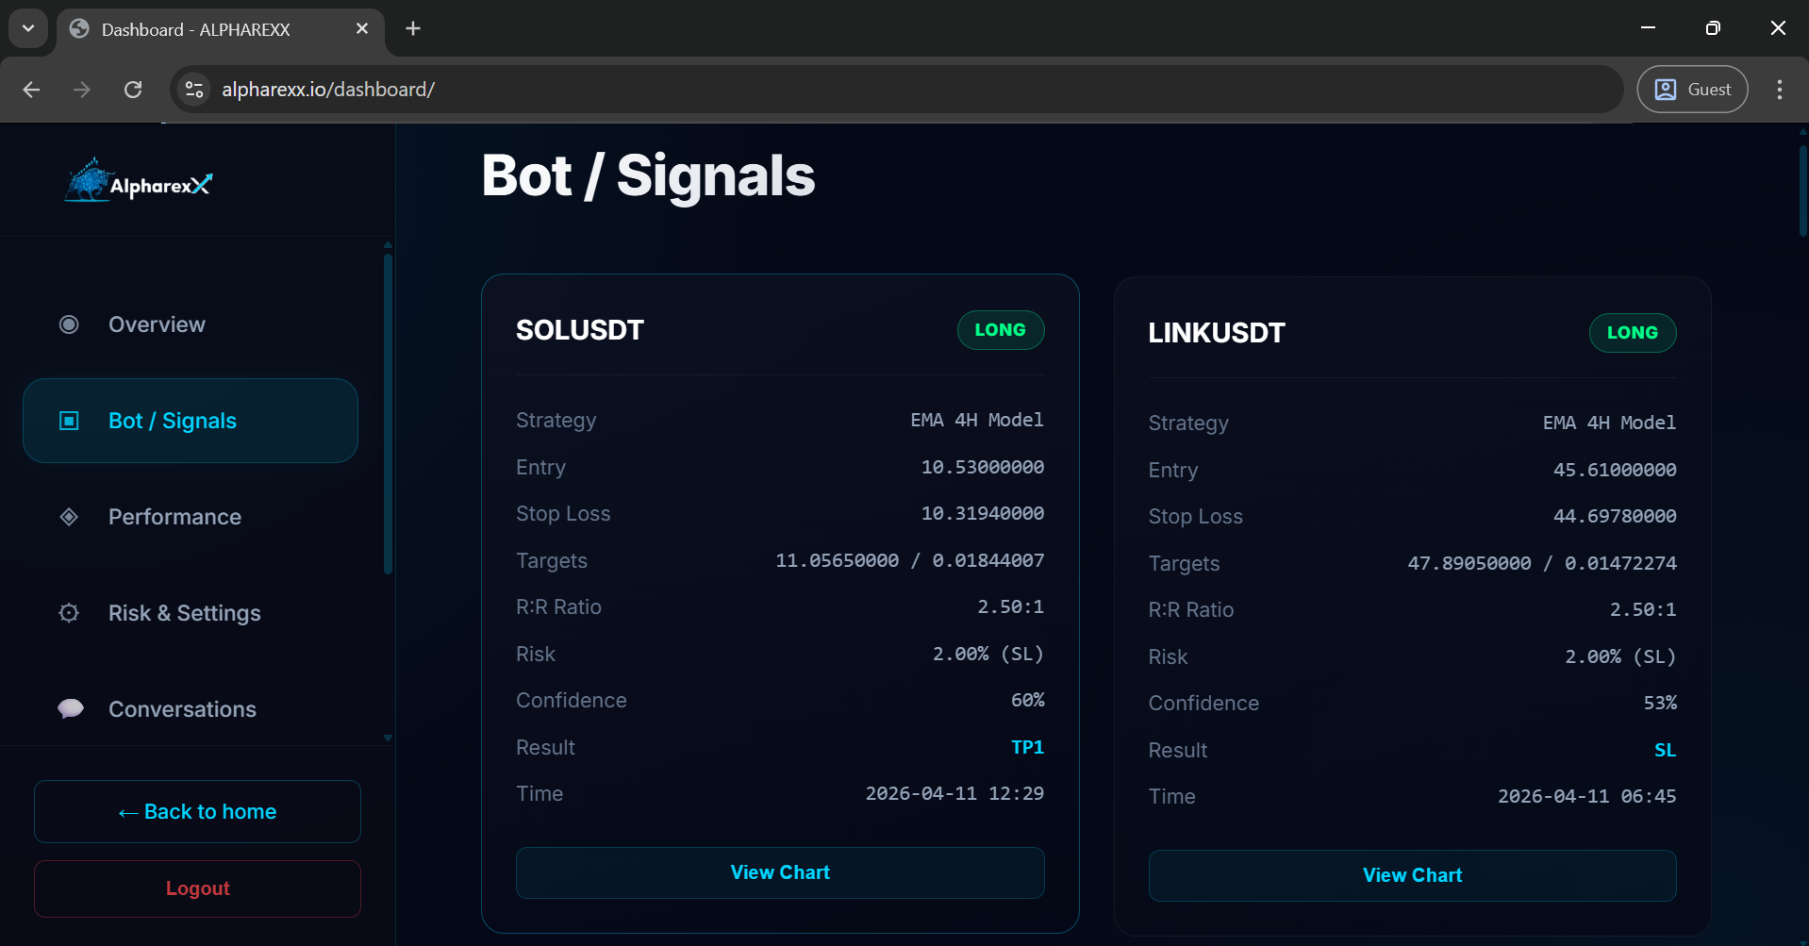This screenshot has width=1809, height=946.
Task: Click the browser forward arrow
Action: click(x=82, y=90)
